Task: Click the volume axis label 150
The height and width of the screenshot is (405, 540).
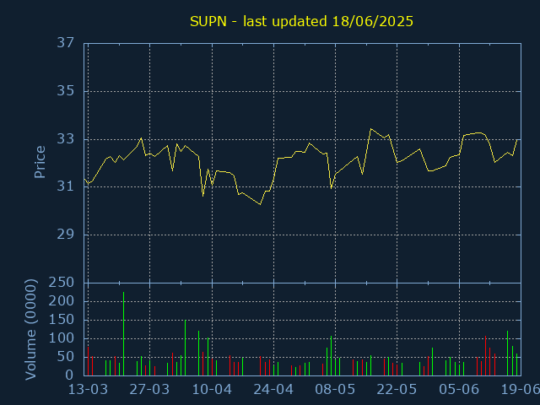Action: [x=62, y=320]
